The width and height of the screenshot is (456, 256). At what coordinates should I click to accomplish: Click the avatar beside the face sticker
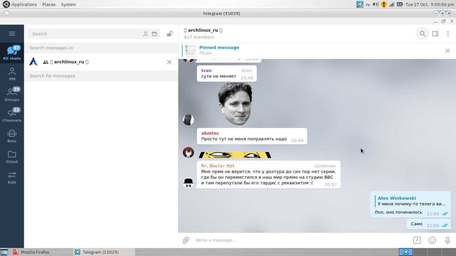click(x=188, y=120)
